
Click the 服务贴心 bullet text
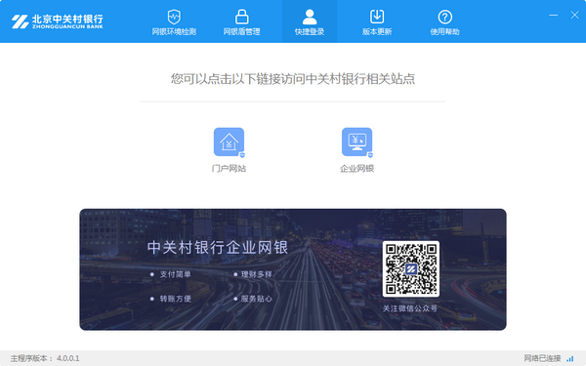[x=256, y=299]
